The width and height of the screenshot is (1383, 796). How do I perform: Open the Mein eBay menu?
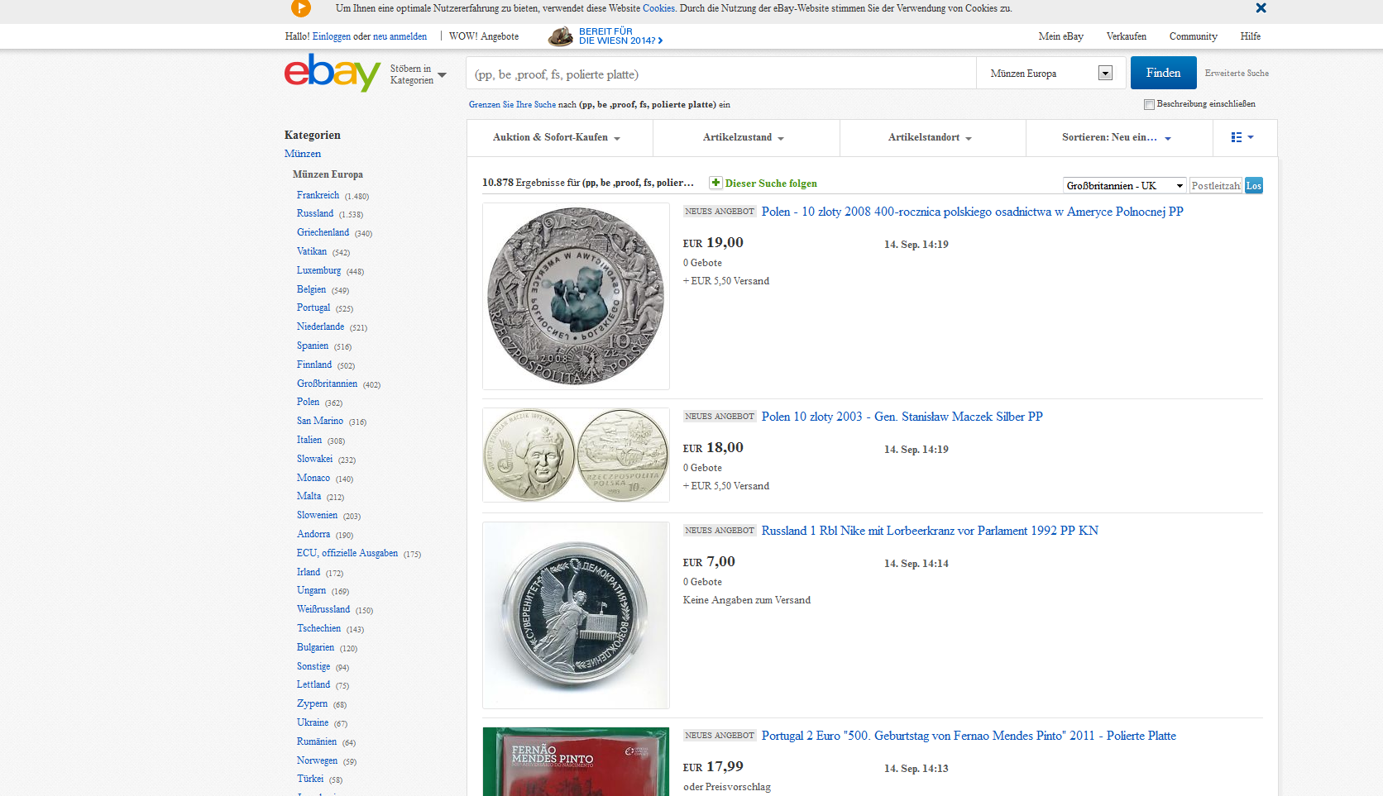1060,36
